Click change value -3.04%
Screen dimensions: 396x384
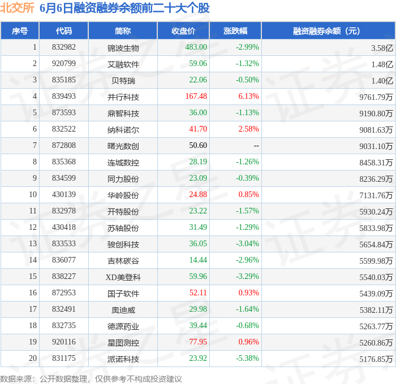click(x=247, y=244)
